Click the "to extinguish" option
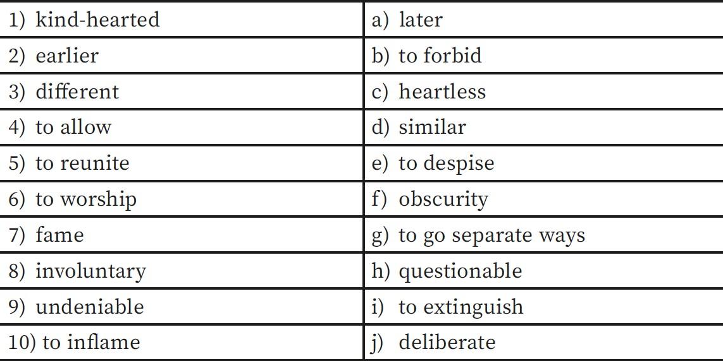This screenshot has width=723, height=361. 461,307
